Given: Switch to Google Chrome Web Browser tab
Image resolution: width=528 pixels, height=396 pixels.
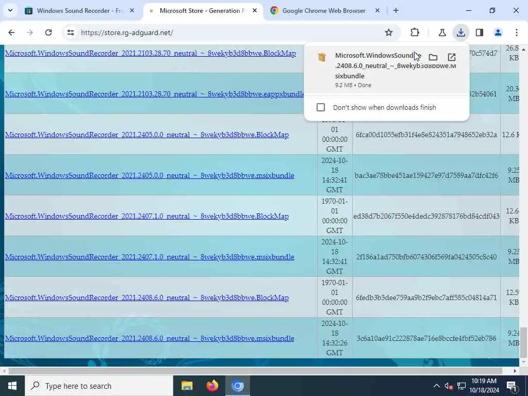Looking at the screenshot, I should [324, 11].
